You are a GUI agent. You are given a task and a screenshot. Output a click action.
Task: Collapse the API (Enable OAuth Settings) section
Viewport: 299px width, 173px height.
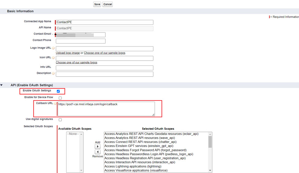point(2,85)
